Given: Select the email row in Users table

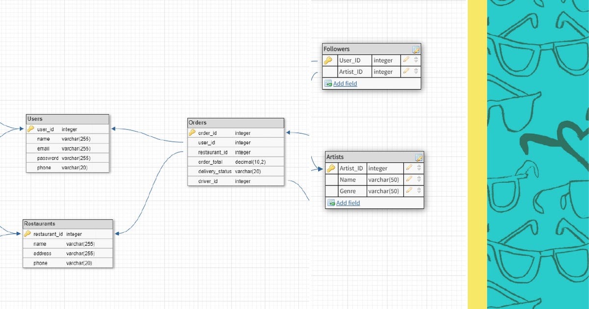Looking at the screenshot, I should (68, 149).
